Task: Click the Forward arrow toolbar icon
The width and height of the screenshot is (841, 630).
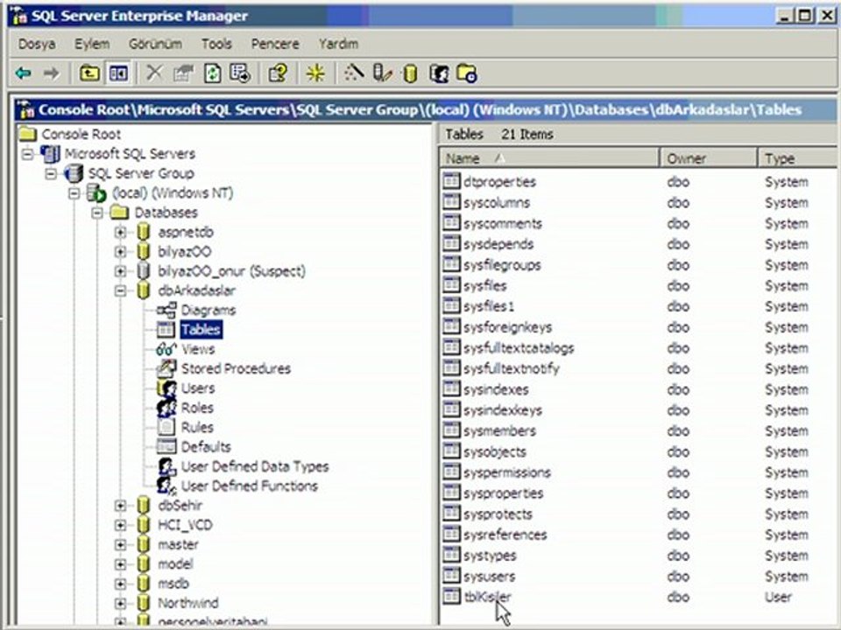Action: point(52,73)
